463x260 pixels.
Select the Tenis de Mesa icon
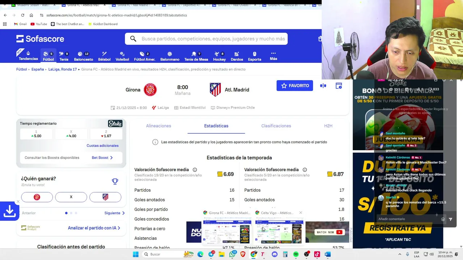196,56
